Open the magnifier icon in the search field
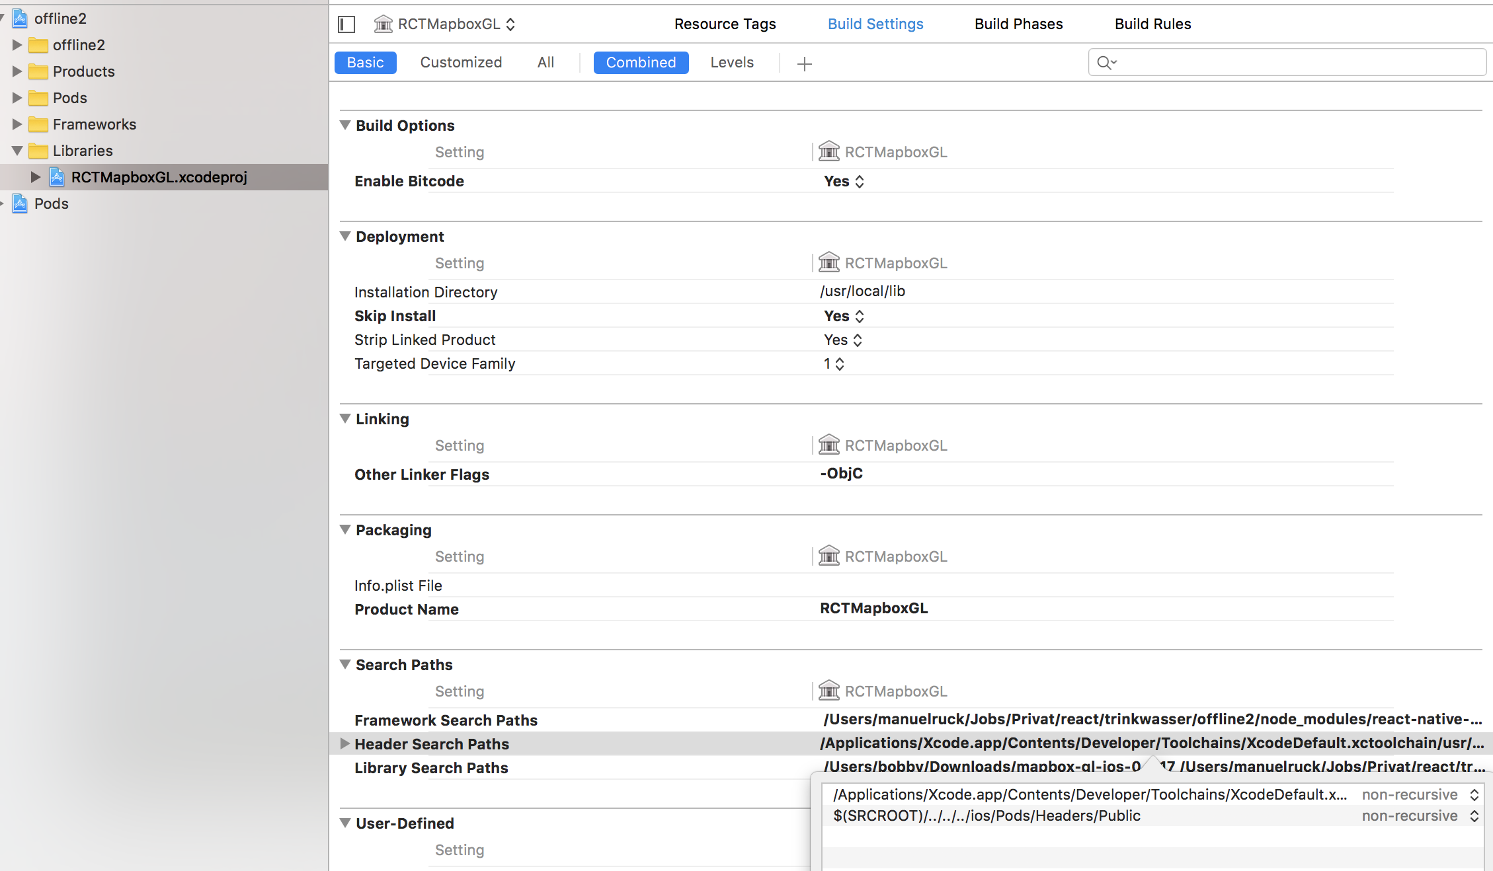This screenshot has width=1493, height=871. pos(1106,62)
